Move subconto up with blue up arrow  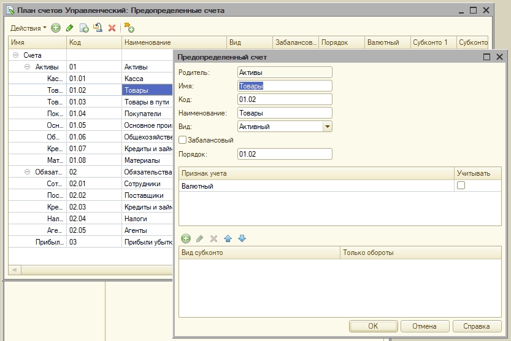(x=228, y=238)
